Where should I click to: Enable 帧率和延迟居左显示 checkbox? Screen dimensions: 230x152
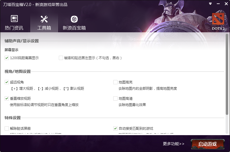click(61, 58)
